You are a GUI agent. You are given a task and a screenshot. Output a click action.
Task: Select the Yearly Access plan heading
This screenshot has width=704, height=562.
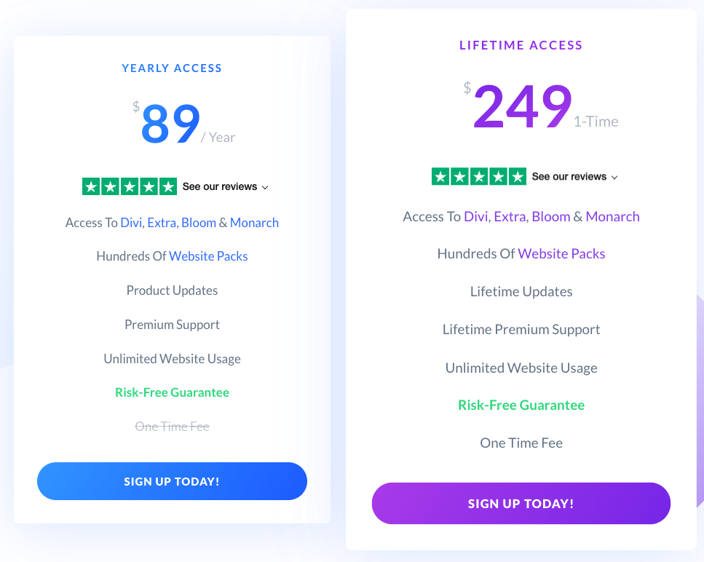pyautogui.click(x=172, y=68)
